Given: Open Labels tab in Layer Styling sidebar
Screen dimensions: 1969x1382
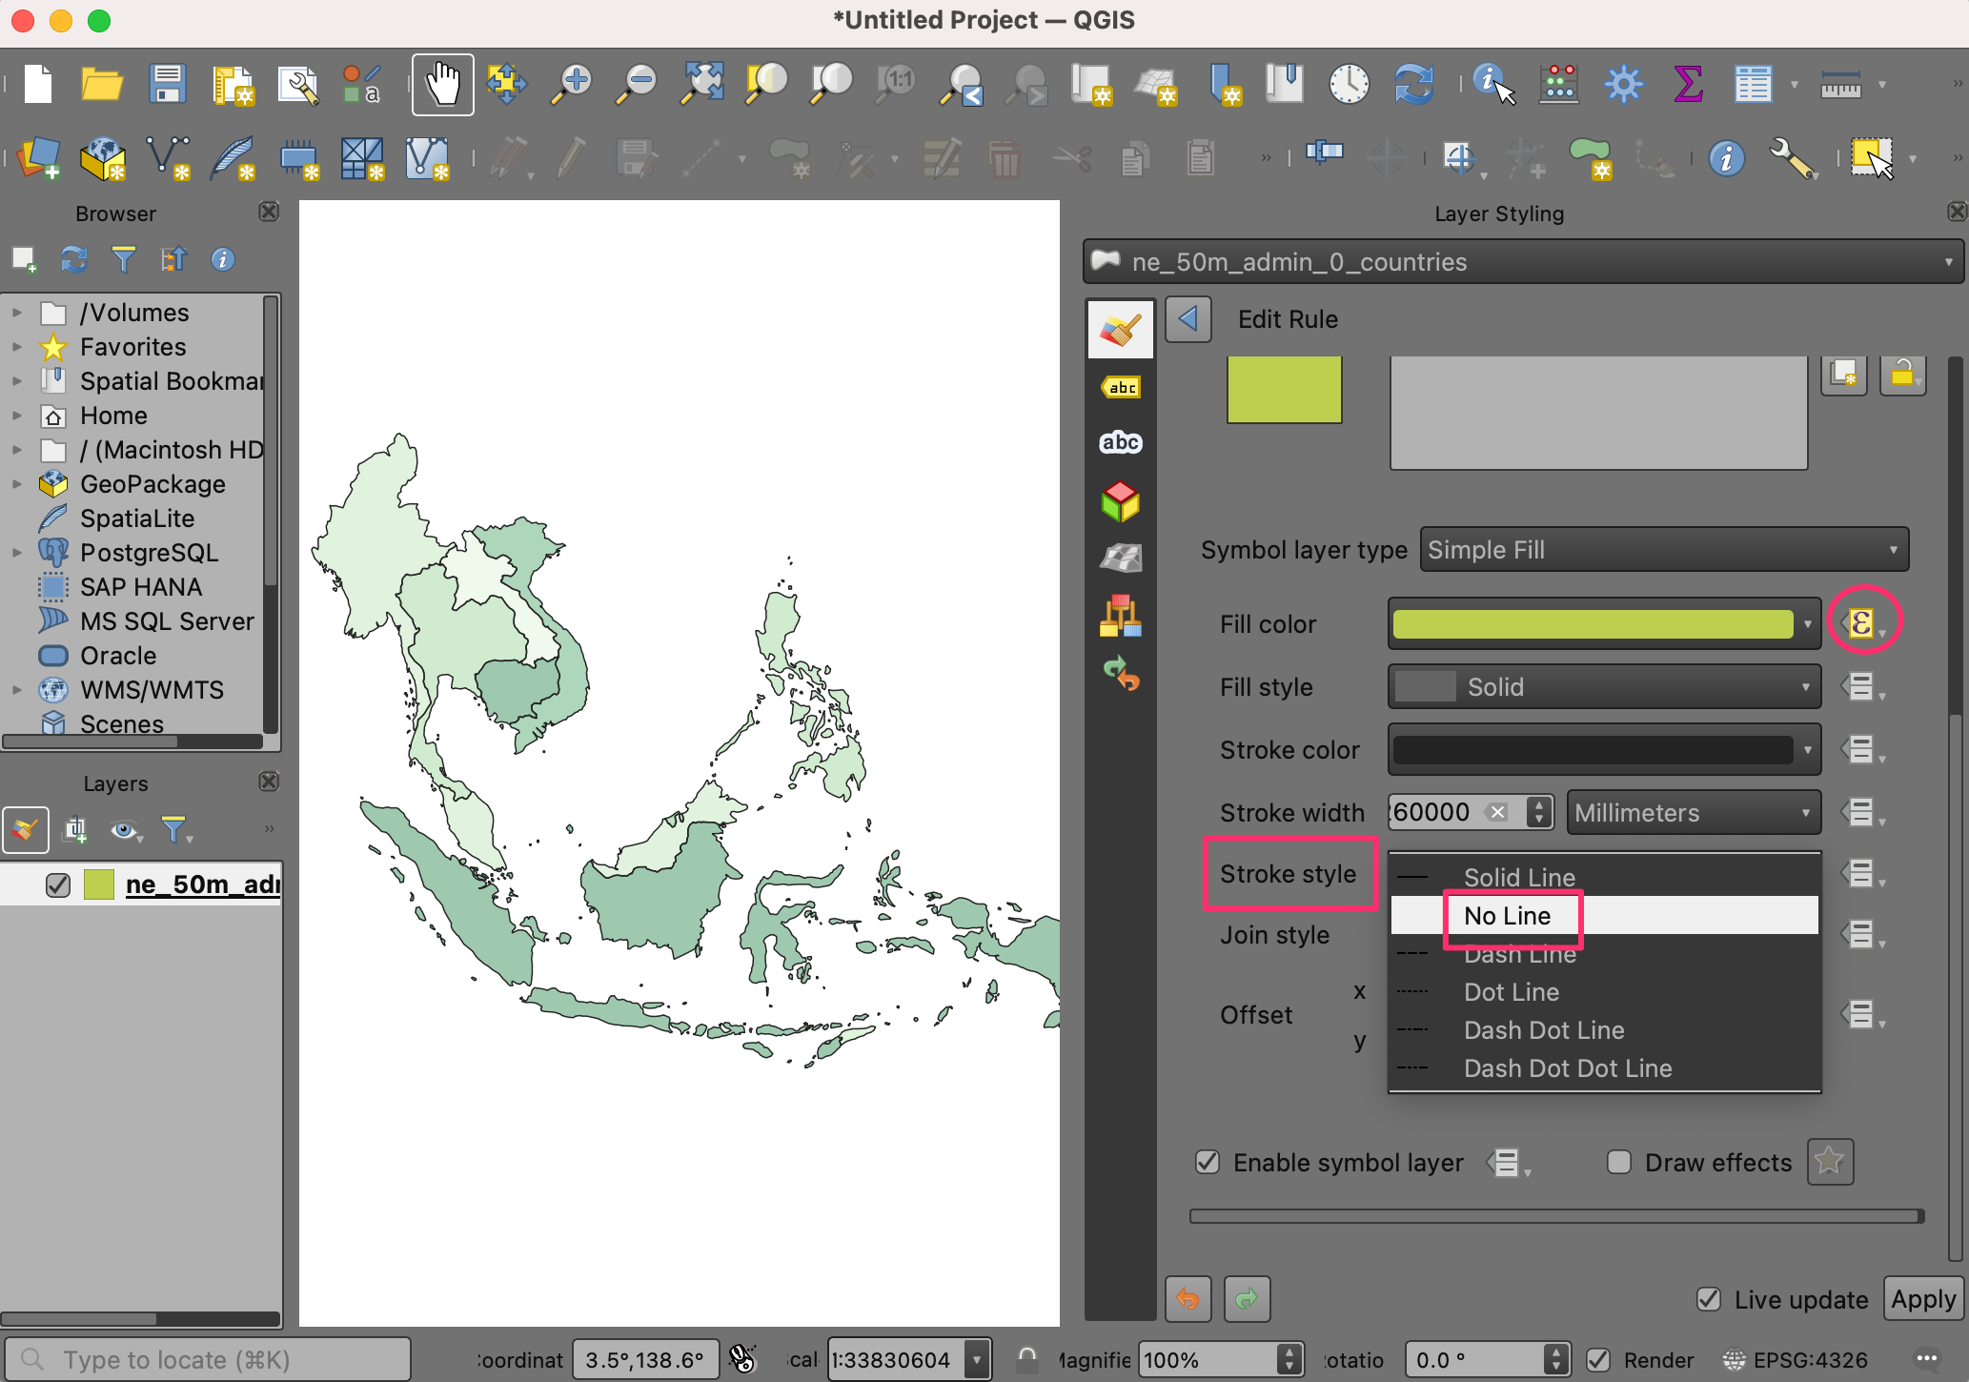Looking at the screenshot, I should [x=1121, y=387].
